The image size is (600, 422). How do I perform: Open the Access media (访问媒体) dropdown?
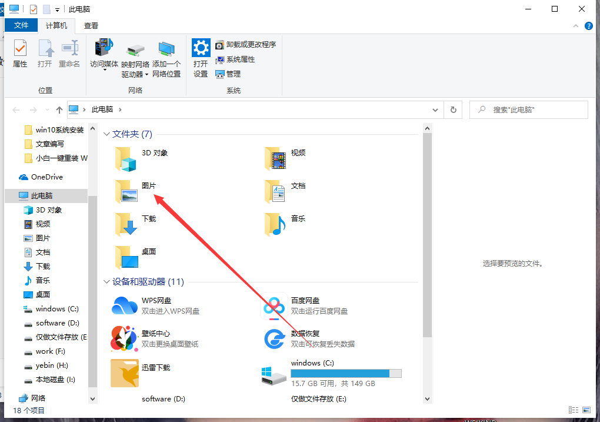[104, 56]
